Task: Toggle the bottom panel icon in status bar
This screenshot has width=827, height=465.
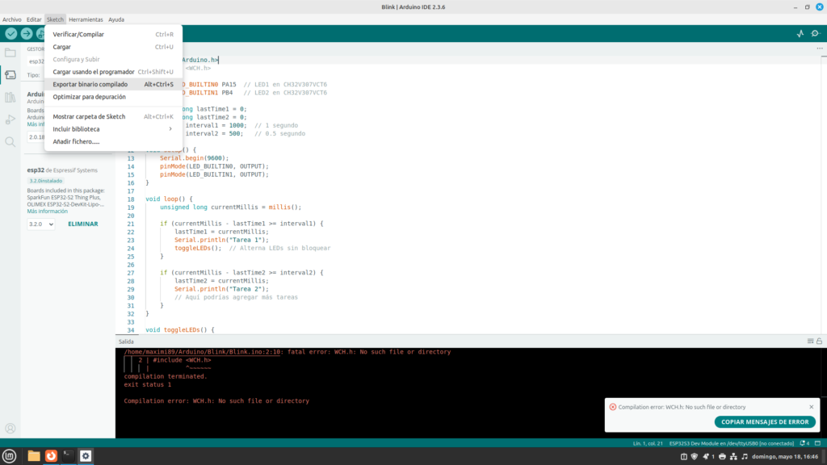Action: 817,444
